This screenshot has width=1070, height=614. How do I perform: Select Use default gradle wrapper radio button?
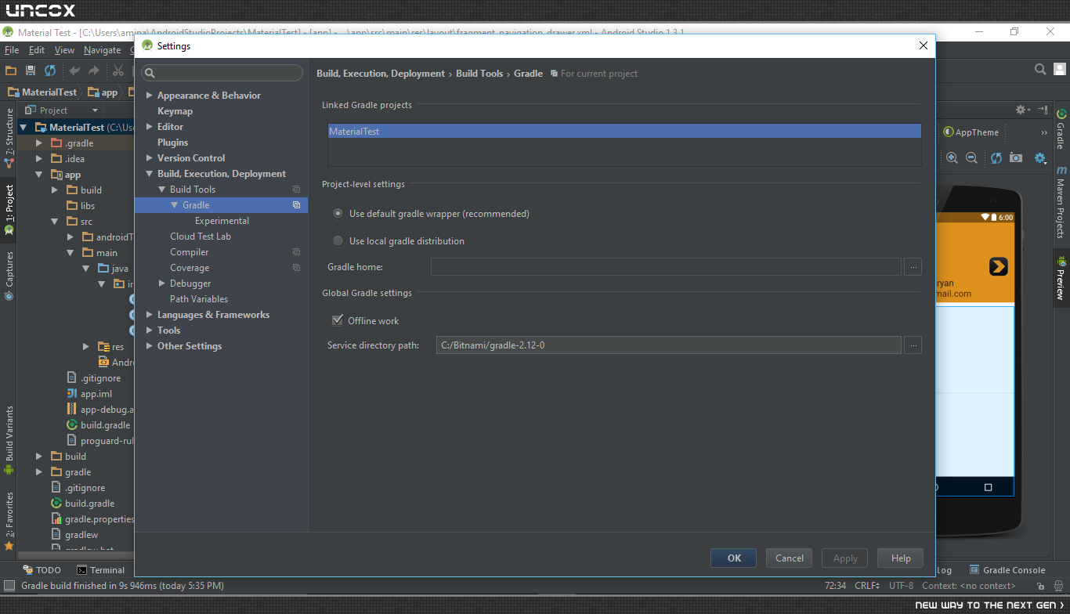tap(338, 213)
